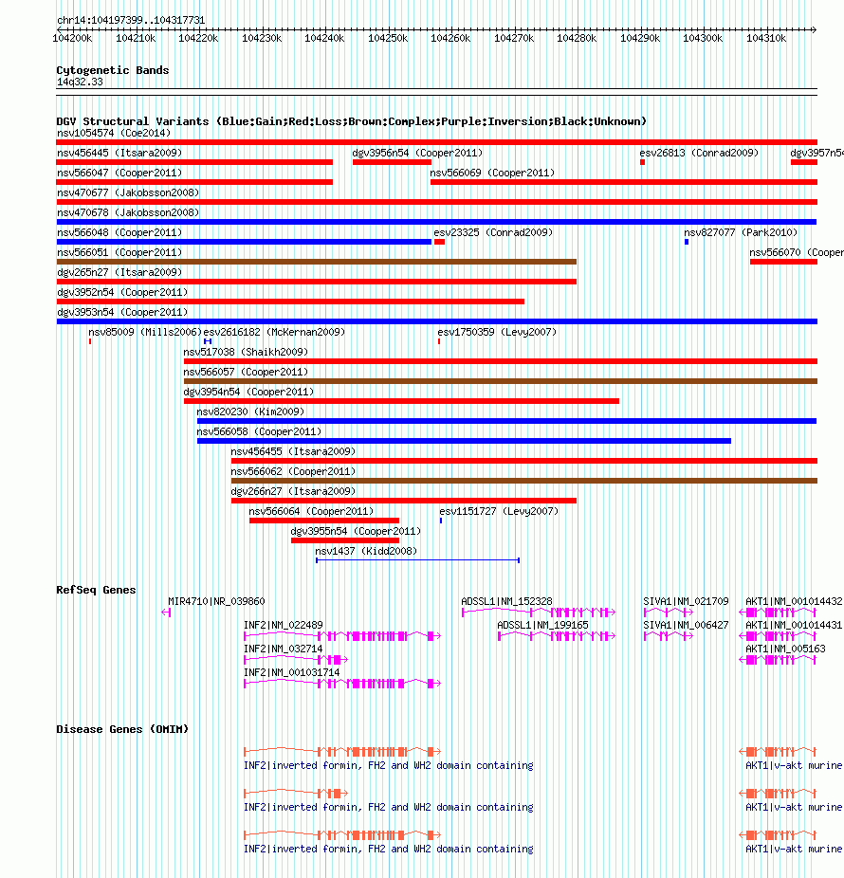Click the nsv517038 (Shaikh2009) label

(246, 352)
